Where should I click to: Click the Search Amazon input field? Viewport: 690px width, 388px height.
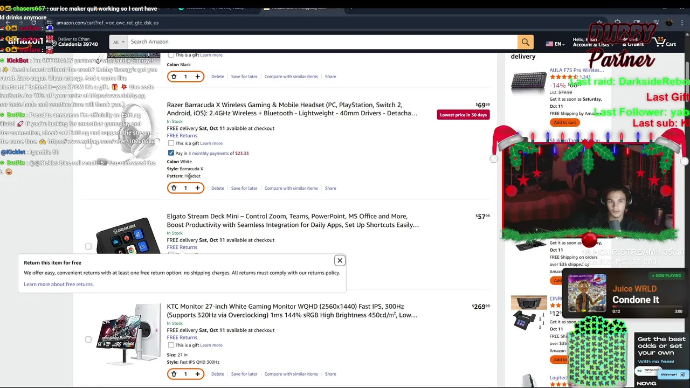[x=322, y=42]
